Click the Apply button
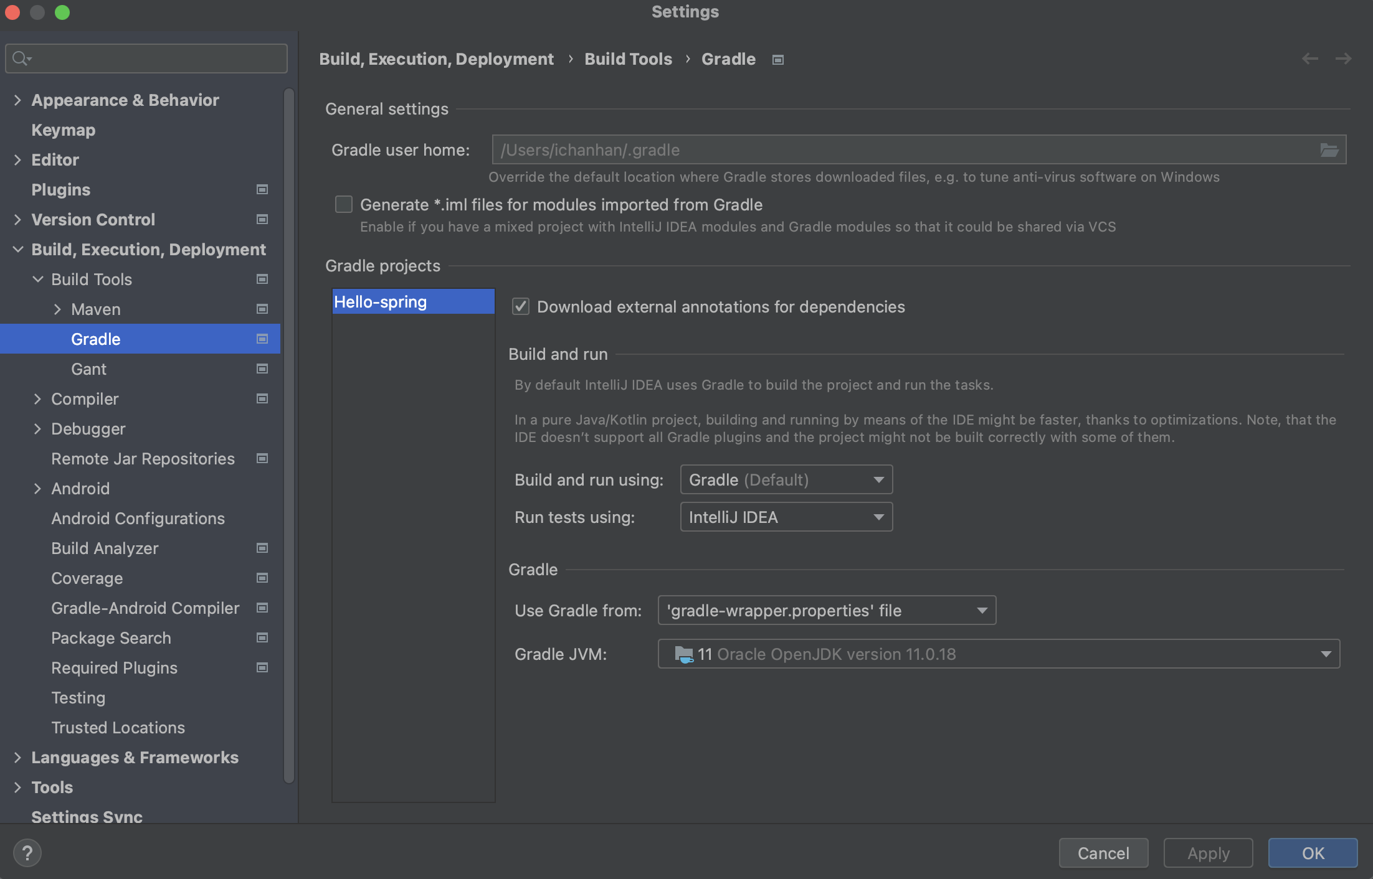 (x=1207, y=852)
